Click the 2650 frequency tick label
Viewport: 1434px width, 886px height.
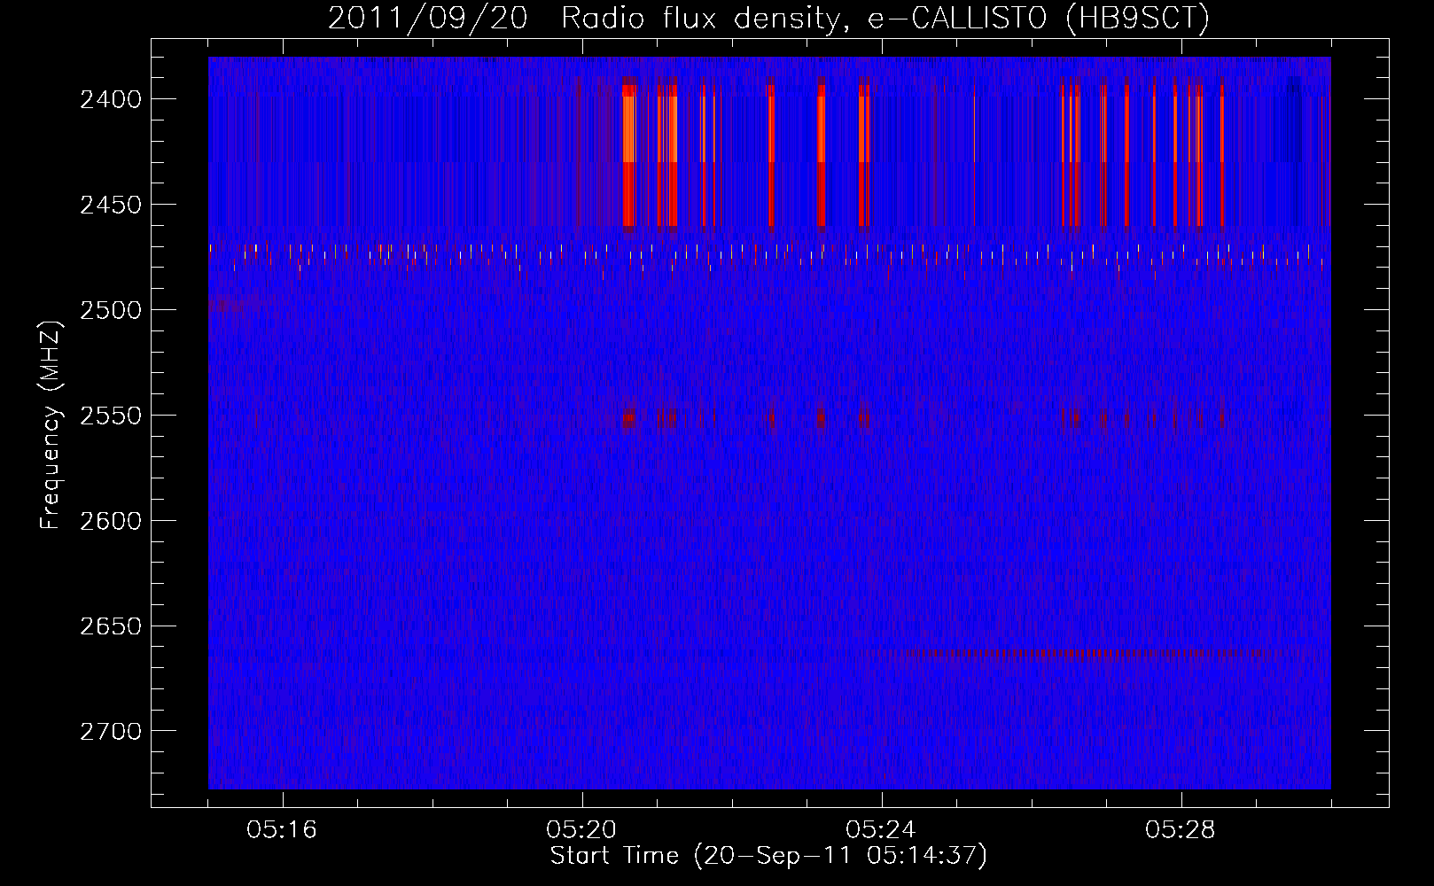click(111, 626)
